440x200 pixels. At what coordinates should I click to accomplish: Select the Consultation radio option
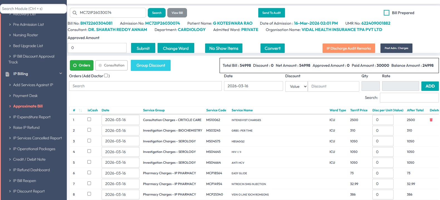111,65
